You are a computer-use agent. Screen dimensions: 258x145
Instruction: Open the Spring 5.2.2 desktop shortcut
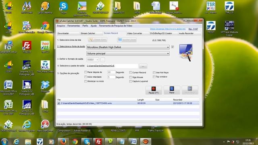(x=27, y=108)
